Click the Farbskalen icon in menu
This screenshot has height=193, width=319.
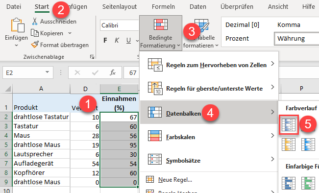pyautogui.click(x=155, y=136)
